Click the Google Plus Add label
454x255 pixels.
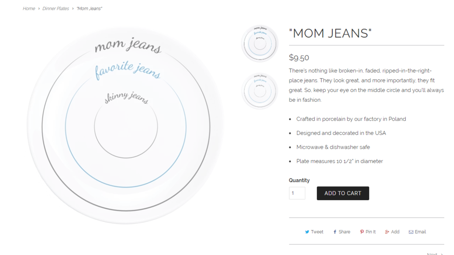[395, 232]
